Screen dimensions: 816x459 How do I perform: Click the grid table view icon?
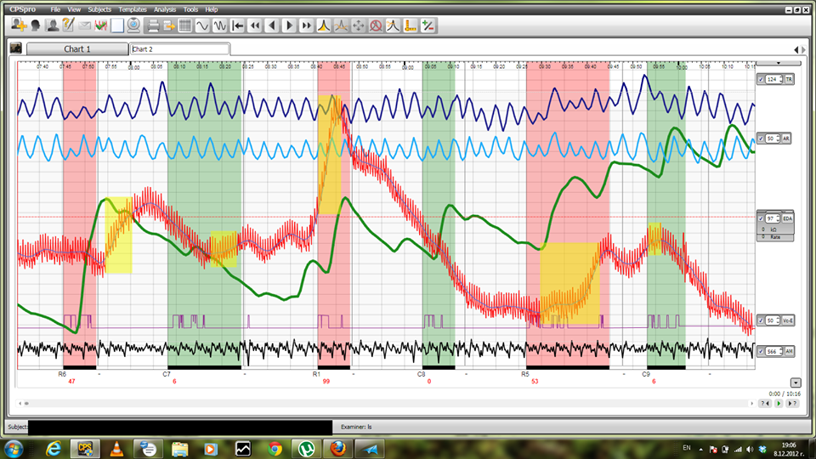click(184, 25)
